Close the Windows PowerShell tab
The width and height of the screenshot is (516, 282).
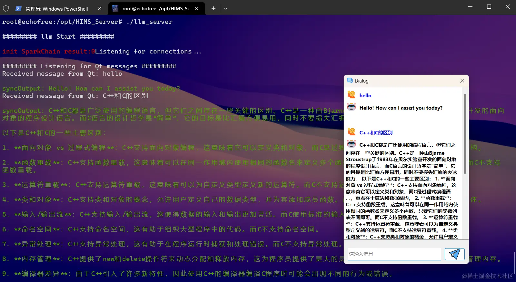click(100, 9)
